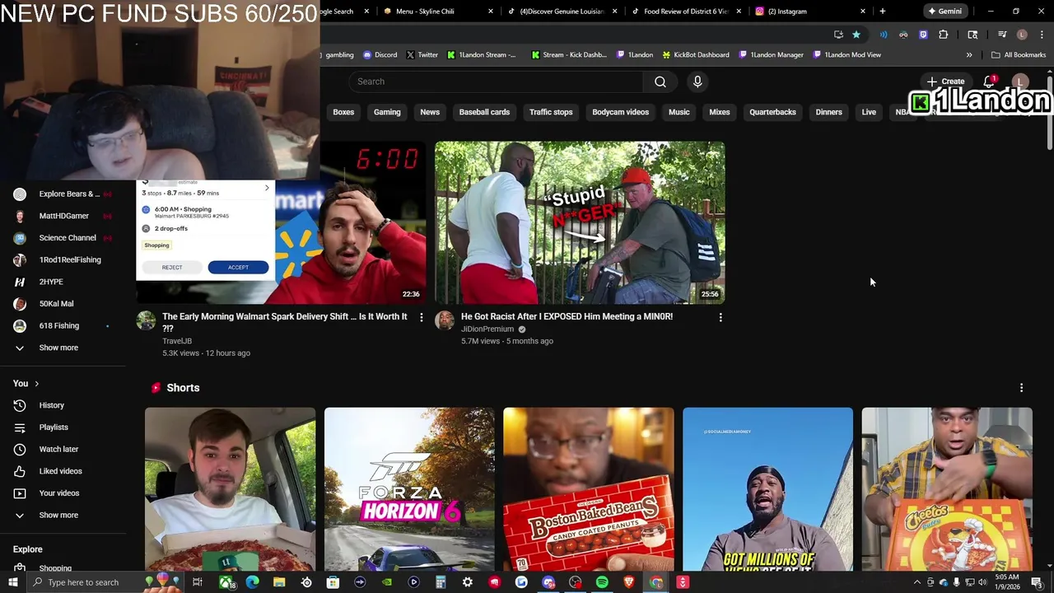The height and width of the screenshot is (593, 1054).
Task: Click the JiDionPremium channel avatar
Action: [445, 320]
